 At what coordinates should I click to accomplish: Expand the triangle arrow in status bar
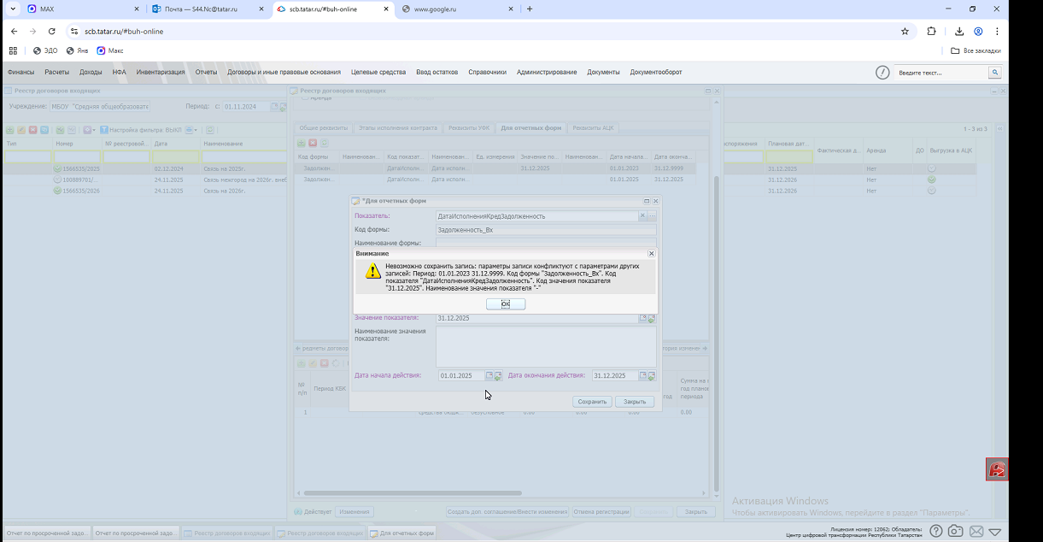coord(995,532)
